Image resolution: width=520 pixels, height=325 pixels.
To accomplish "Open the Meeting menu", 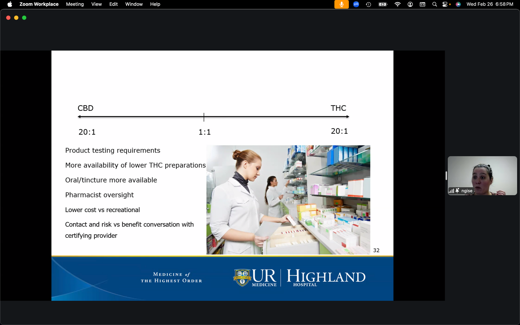I will (x=75, y=4).
